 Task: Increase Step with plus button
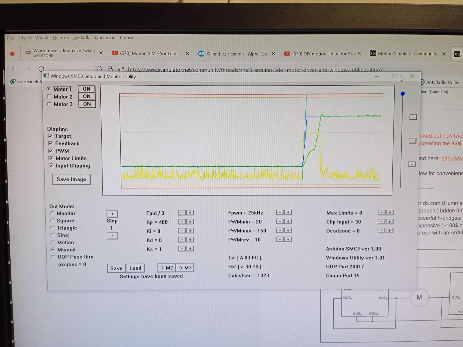click(112, 214)
